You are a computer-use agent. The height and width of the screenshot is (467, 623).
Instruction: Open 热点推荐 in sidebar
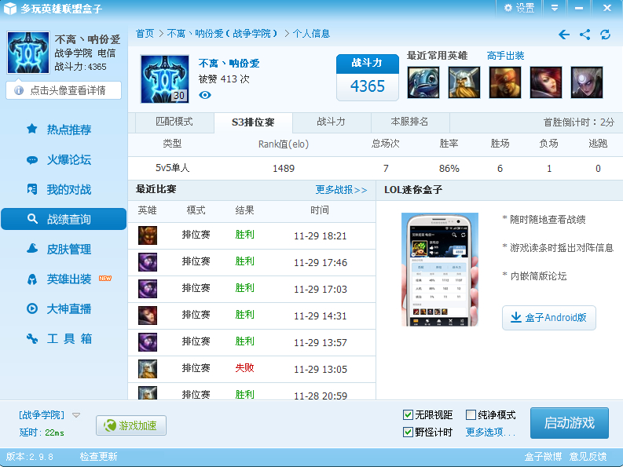[x=68, y=130]
